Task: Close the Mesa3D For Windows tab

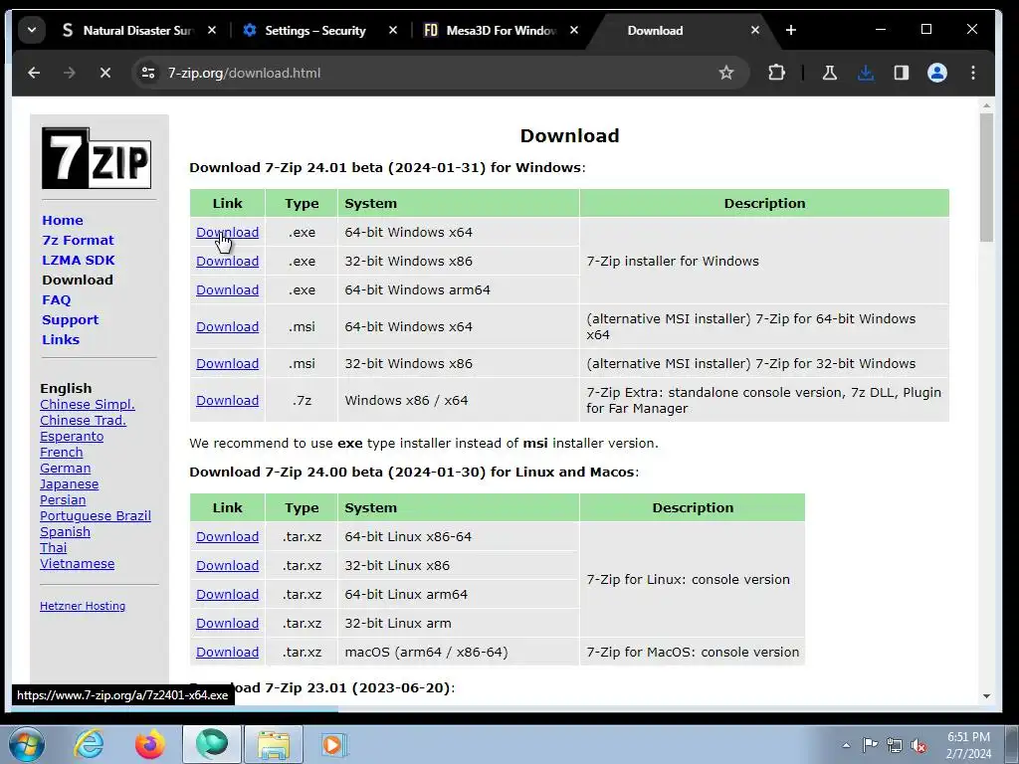Action: 574,30
